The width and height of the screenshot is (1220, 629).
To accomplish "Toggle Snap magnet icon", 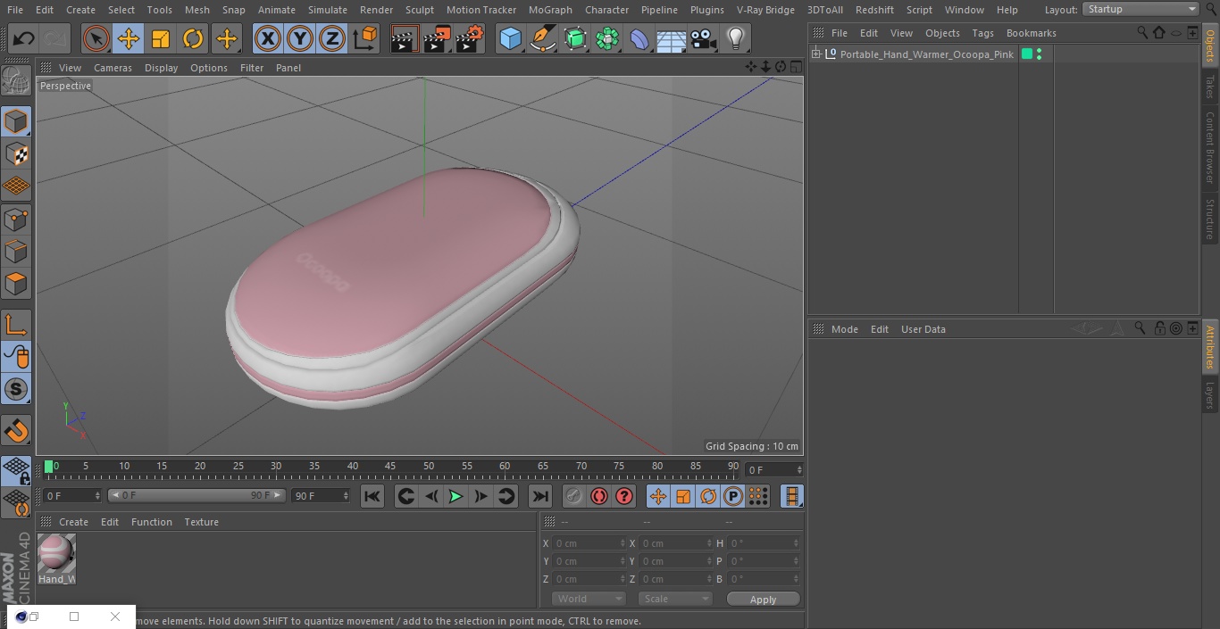I will coord(16,431).
